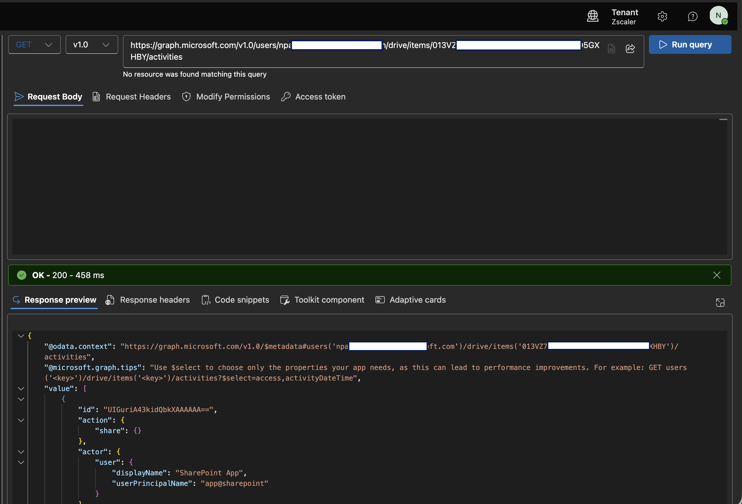742x504 pixels.
Task: Collapse the root JSON object
Action: coord(21,336)
